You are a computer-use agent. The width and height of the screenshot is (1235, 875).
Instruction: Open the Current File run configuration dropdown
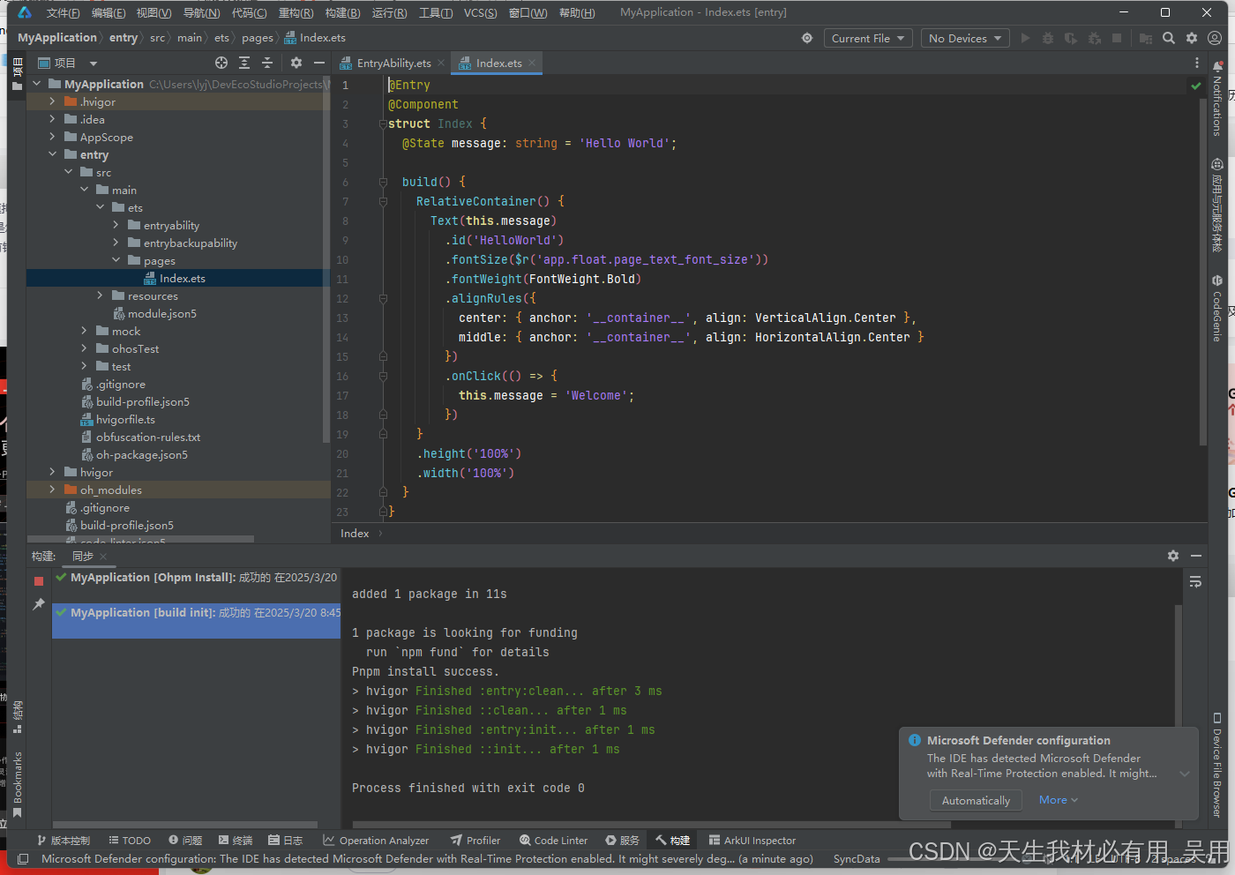click(868, 38)
